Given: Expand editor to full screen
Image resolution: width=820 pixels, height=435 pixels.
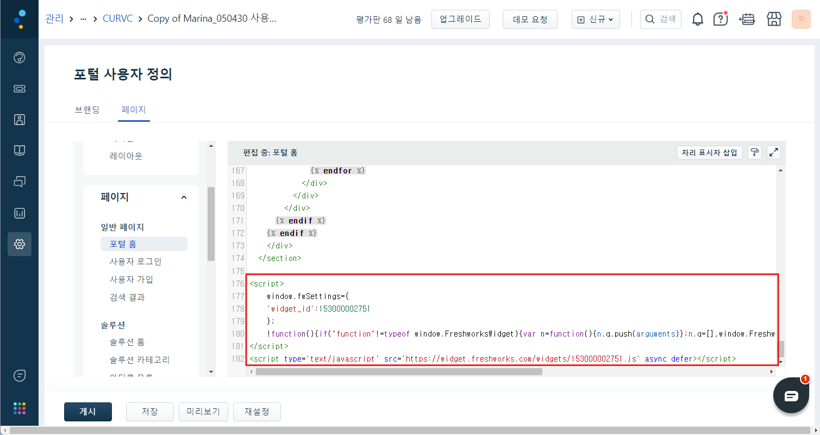Looking at the screenshot, I should [774, 152].
